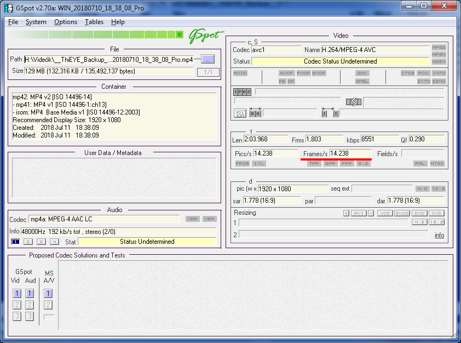Click the MPG4 codec indicator

439,54
